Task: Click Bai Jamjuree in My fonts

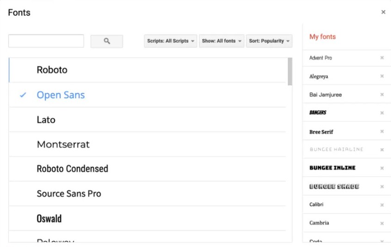Action: coord(325,95)
